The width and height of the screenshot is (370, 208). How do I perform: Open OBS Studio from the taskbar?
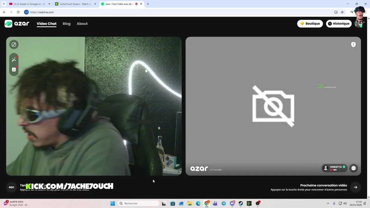click(x=258, y=203)
